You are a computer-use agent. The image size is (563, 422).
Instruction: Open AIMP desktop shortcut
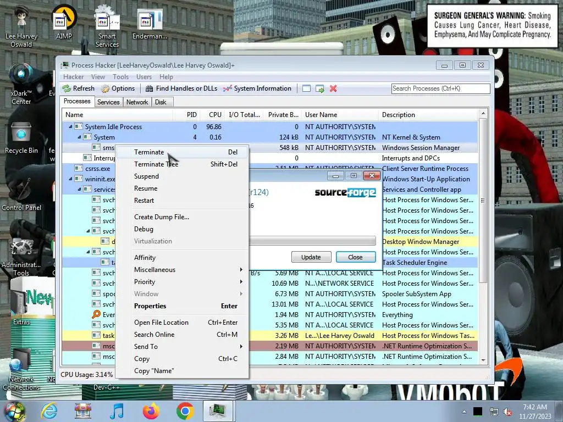[64, 21]
